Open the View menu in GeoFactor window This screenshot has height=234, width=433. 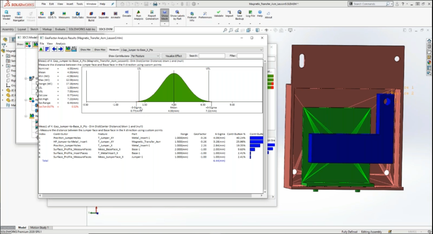pos(50,43)
